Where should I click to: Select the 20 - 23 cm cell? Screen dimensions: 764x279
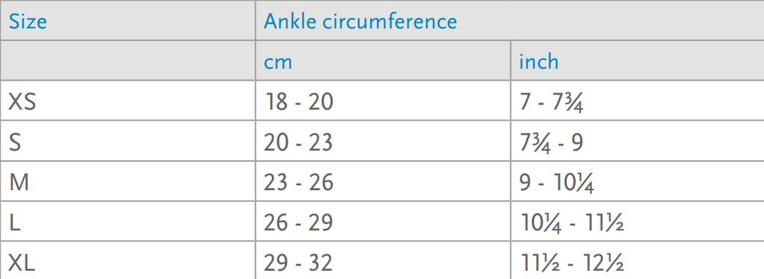pos(383,141)
